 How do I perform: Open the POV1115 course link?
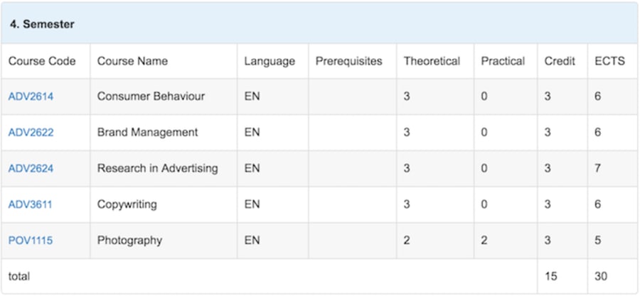tap(30, 241)
